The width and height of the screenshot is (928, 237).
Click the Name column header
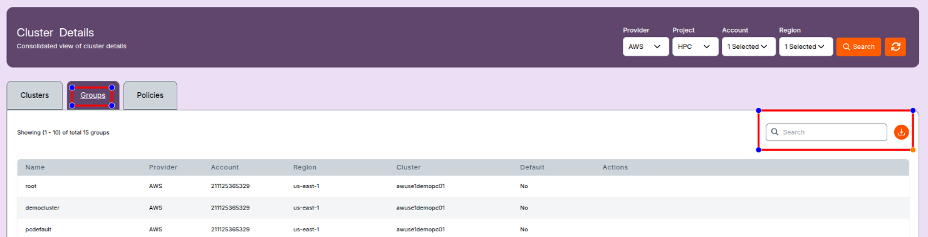pyautogui.click(x=35, y=167)
